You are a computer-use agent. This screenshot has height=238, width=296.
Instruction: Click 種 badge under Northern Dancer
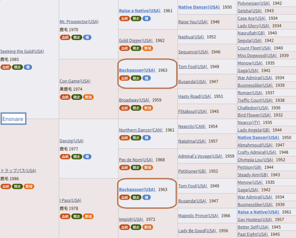147,138
